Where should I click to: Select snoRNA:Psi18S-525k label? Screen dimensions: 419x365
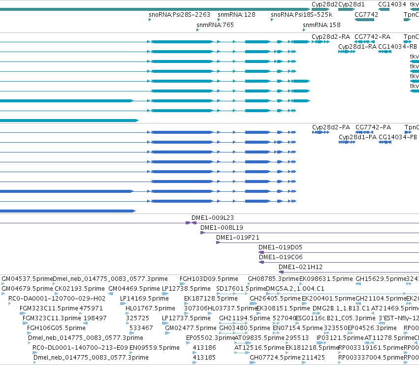(301, 14)
